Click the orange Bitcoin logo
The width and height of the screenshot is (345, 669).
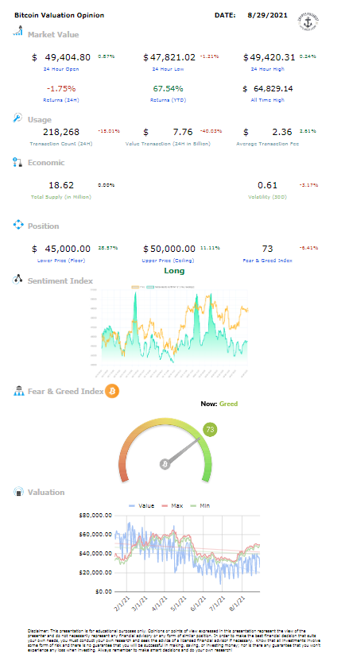click(112, 390)
